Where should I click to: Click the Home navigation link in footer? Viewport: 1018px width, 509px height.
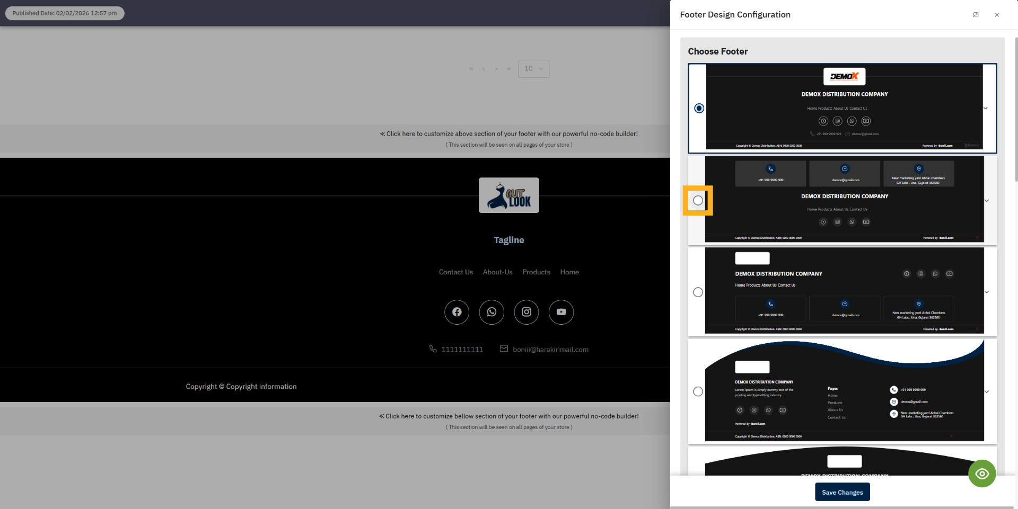pos(569,272)
